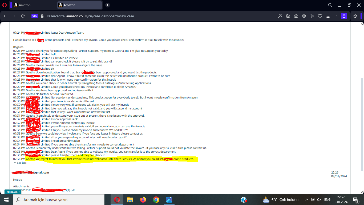The width and height of the screenshot is (364, 205).
Task: Dismiss the feedback tab with its X
Action: [19, 192]
